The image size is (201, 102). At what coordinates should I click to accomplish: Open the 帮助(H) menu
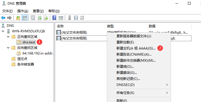click(x=54, y=11)
